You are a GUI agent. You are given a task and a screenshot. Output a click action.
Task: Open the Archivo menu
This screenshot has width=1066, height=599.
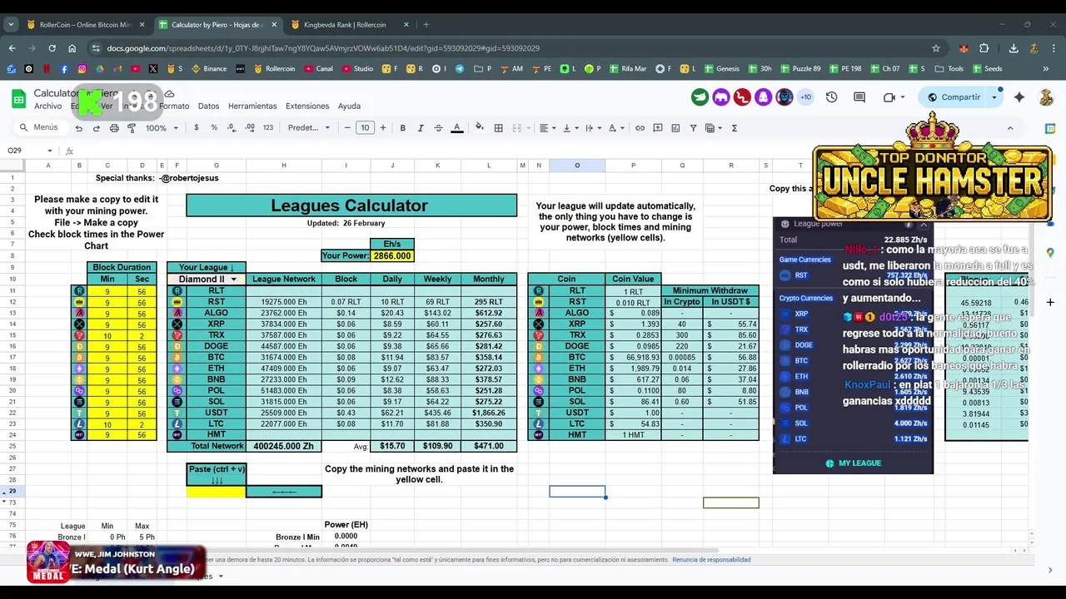coord(47,106)
